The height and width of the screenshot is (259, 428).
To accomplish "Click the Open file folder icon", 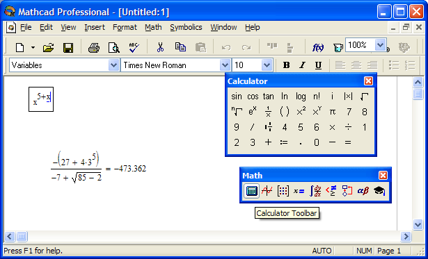I will coord(48,48).
